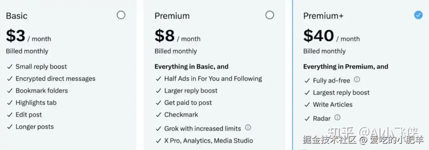Click the Premium+ plan title
The width and height of the screenshot is (429, 150).
[x=323, y=16]
